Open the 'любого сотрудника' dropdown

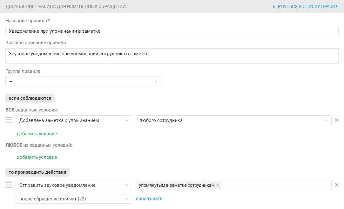233,120
